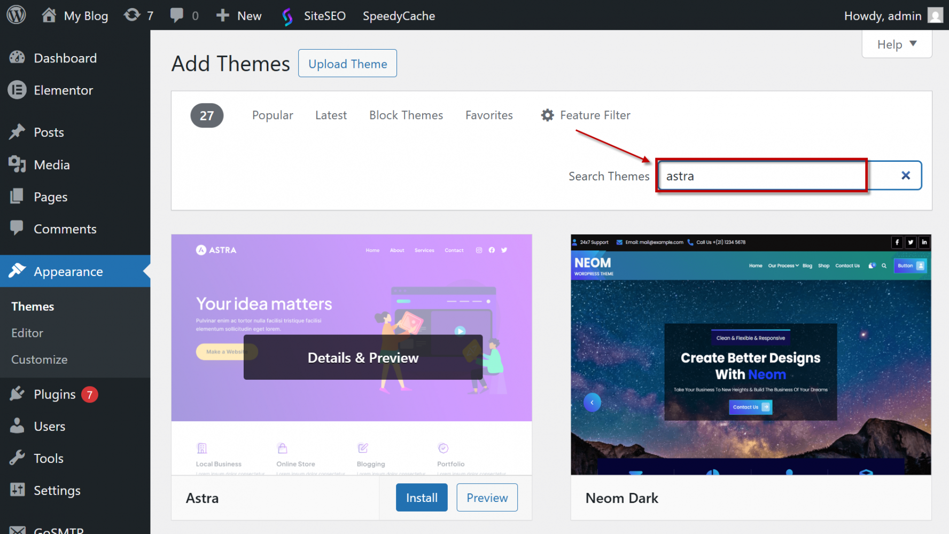The width and height of the screenshot is (949, 534).
Task: Open the comments bubble icon in admin bar
Action: [176, 15]
